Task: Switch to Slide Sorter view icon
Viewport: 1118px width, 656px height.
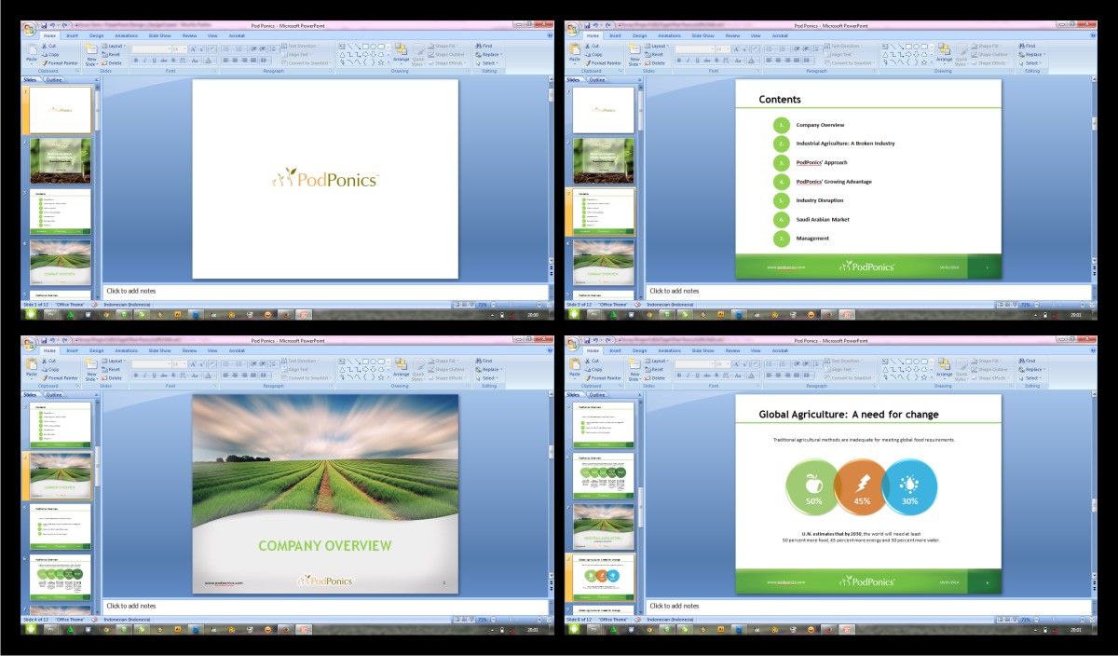Action: pos(464,304)
